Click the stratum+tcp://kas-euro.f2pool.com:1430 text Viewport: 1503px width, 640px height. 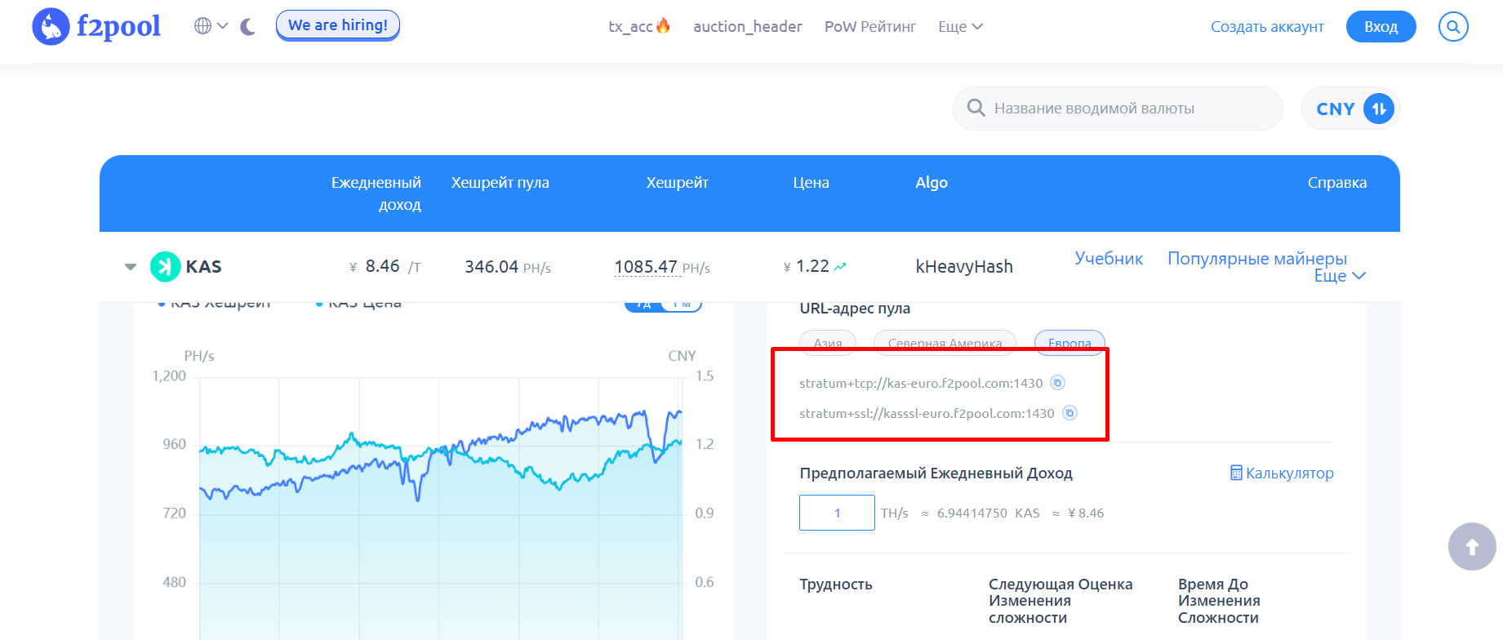pyautogui.click(x=921, y=383)
